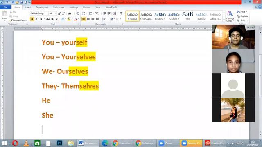Image resolution: width=262 pixels, height=147 pixels.
Task: Apply the No Spacing style
Action: point(146,16)
